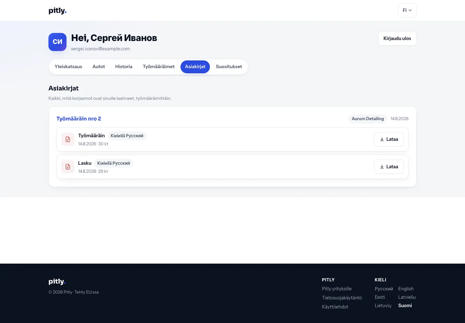Click the '14.8.2026 · 29 kt' file info
465x323 pixels.
(x=93, y=172)
